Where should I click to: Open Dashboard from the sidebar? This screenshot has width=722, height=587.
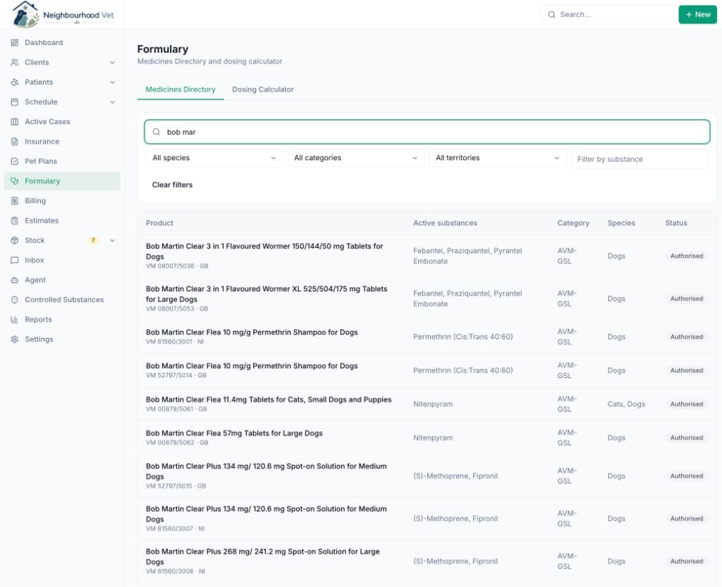[62, 42]
